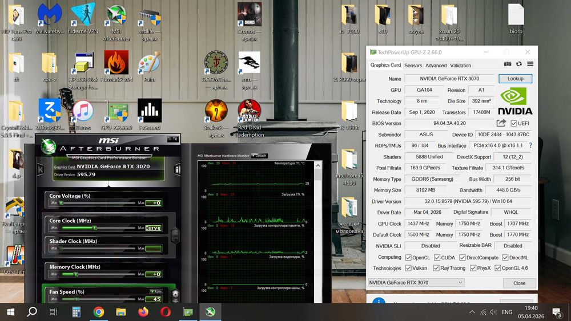Viewport: 571px width, 321px height.
Task: Open Chrome from the taskbar
Action: click(x=98, y=312)
